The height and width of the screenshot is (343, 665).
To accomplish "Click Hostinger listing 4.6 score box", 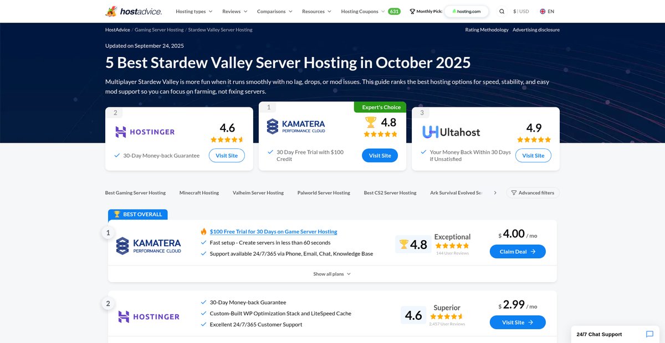I will [413, 315].
